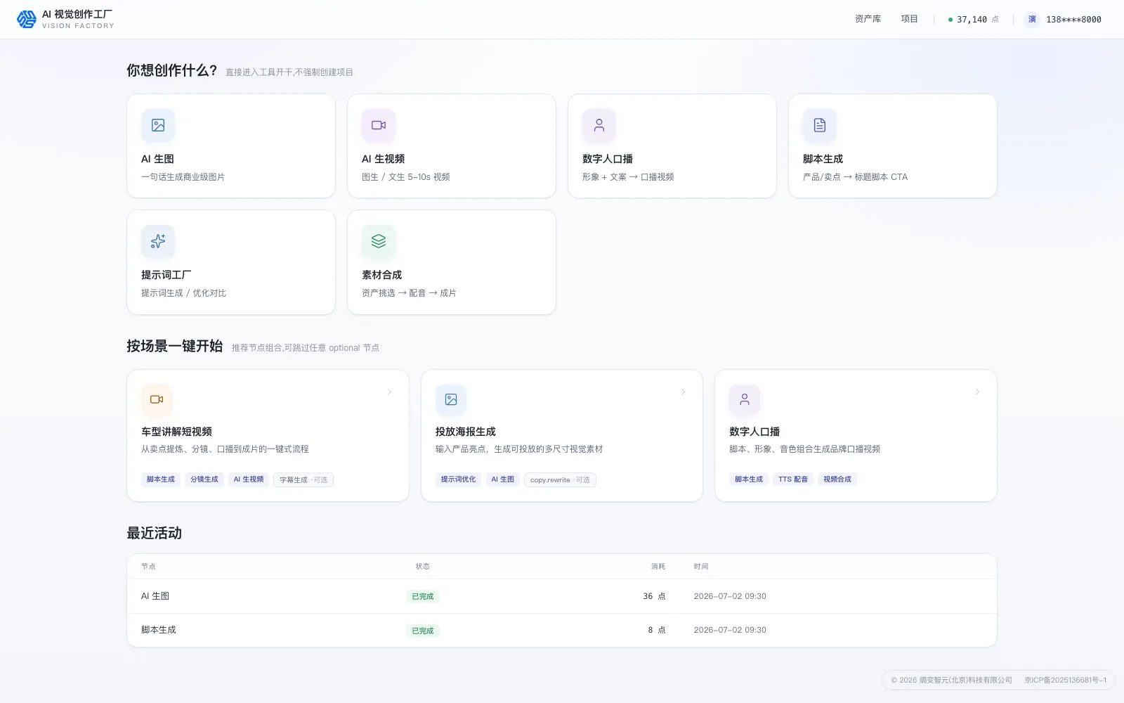Expand the 车型讲解短视频 card chevron
Screen dimensions: 1124x703
pyautogui.click(x=389, y=392)
